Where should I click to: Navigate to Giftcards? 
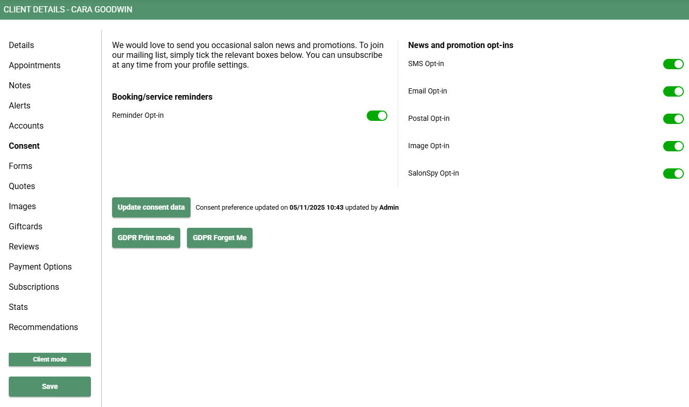tap(25, 227)
